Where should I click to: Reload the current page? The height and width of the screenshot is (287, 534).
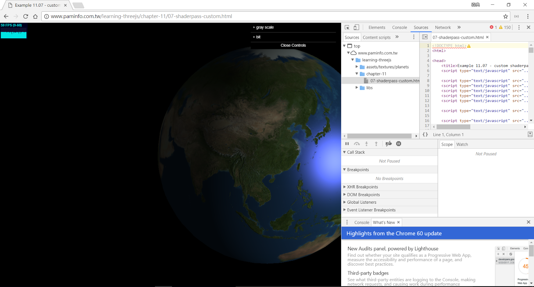(26, 16)
